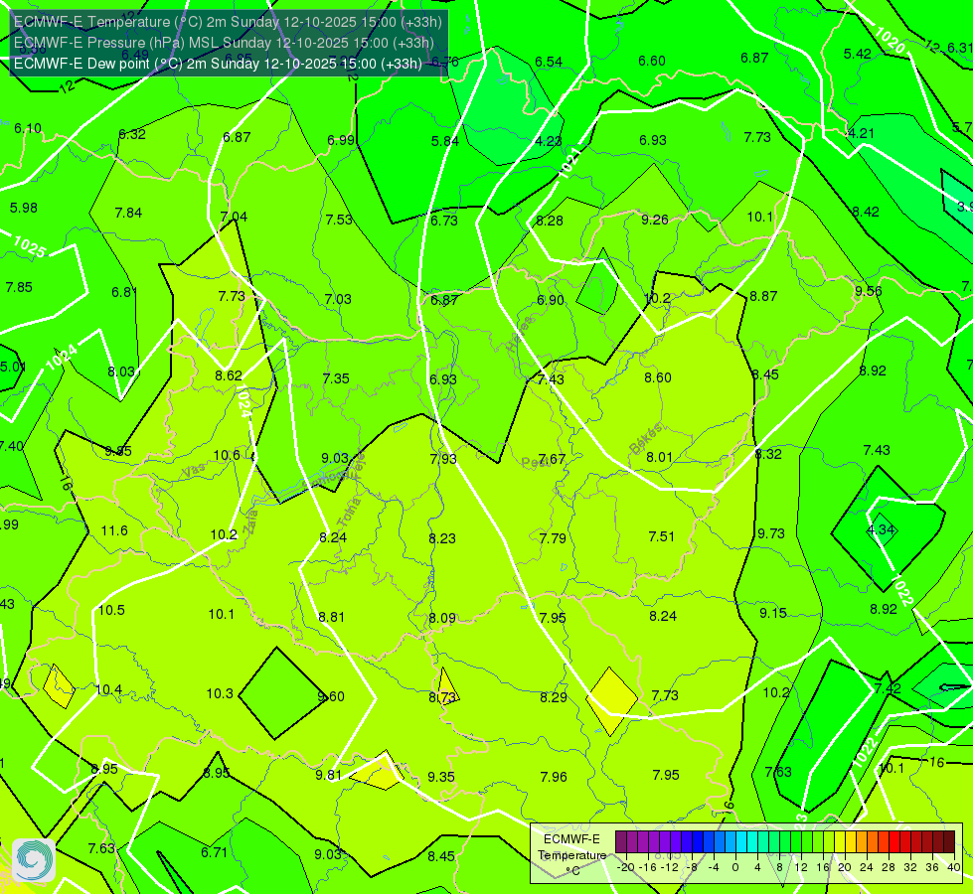The width and height of the screenshot is (973, 894).
Task: Click the 8.09 temperature value
Action: [x=442, y=619]
